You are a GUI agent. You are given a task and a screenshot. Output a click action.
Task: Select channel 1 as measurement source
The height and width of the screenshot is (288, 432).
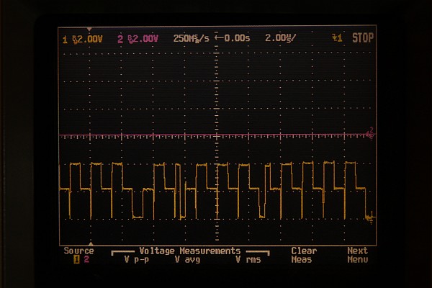(x=76, y=260)
